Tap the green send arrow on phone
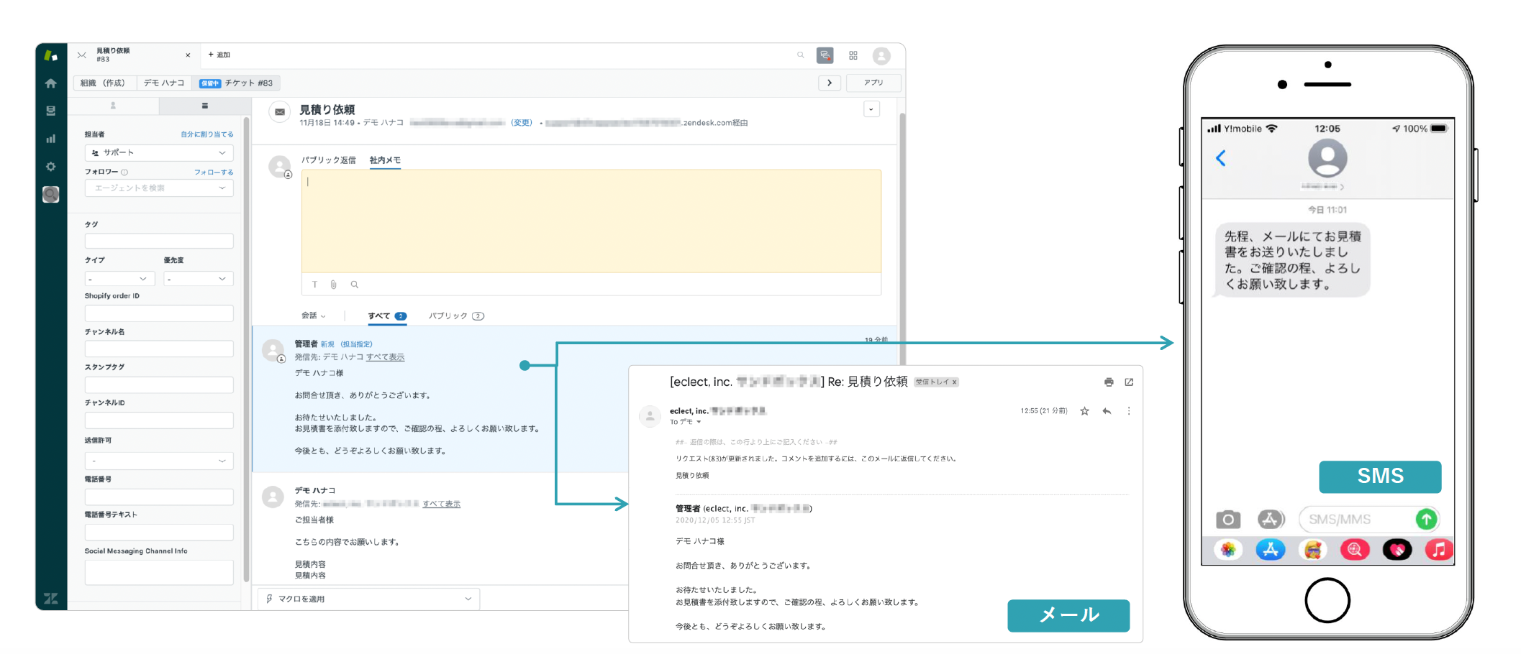The width and height of the screenshot is (1521, 654). 1426,519
